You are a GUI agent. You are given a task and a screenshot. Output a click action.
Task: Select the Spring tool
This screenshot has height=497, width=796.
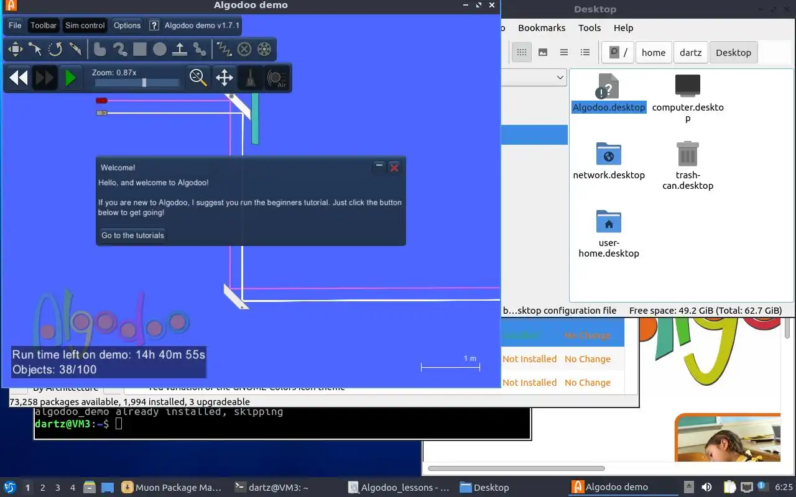tap(224, 49)
